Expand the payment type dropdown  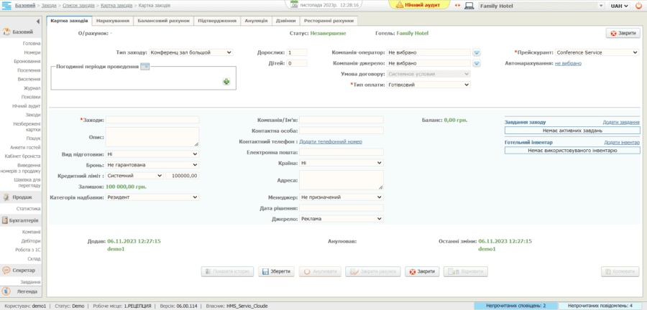point(428,85)
